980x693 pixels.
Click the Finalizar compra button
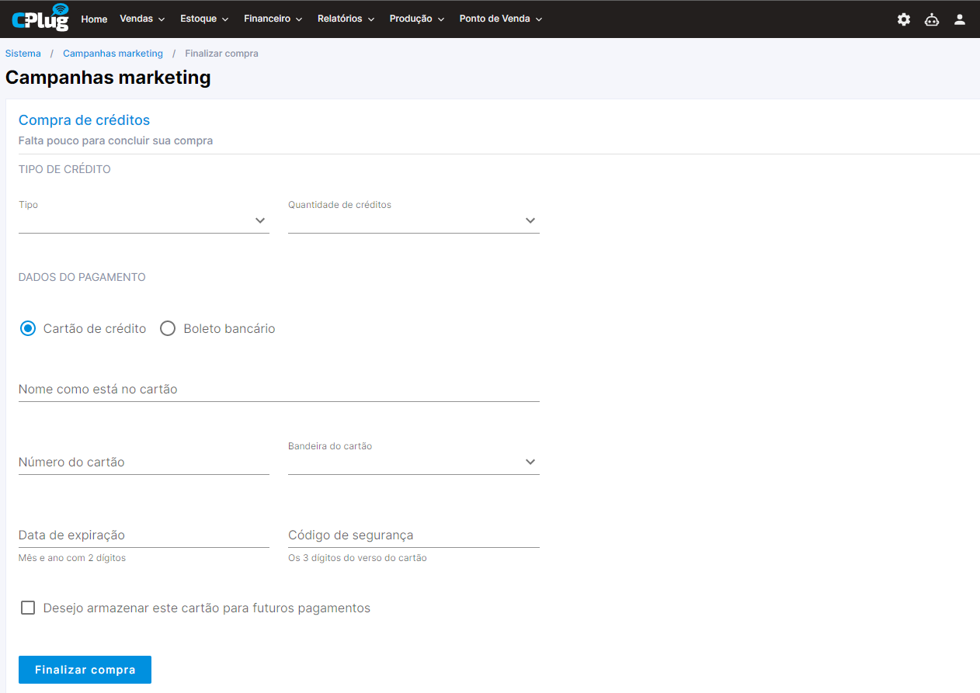pos(85,670)
